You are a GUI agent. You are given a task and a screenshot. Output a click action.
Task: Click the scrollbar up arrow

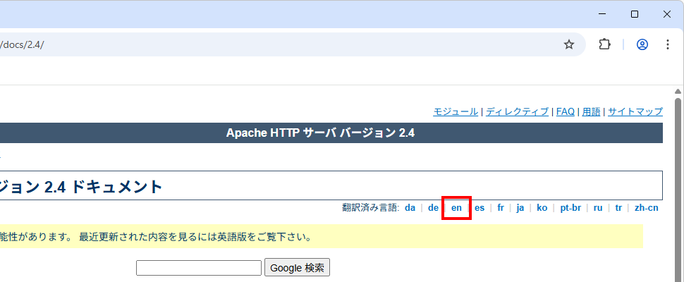click(678, 91)
